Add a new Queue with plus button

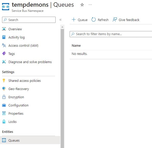pyautogui.click(x=80, y=20)
